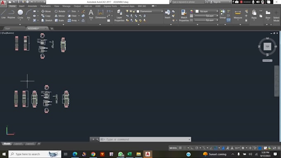Image resolution: width=281 pixels, height=158 pixels.
Task: Select the Arc tool
Action: (29, 14)
